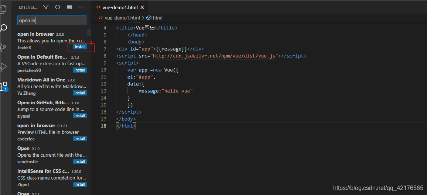Screen dimensions: 427x195
Task: Click the var app =new Vue({ line
Action: point(153,70)
